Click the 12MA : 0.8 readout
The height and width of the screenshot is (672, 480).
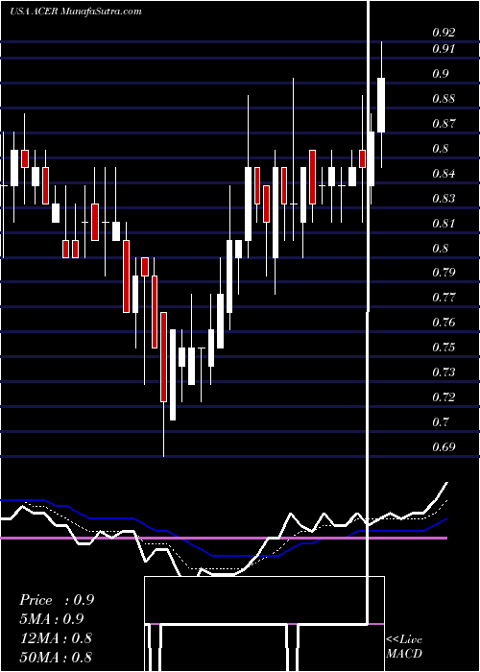click(x=56, y=637)
